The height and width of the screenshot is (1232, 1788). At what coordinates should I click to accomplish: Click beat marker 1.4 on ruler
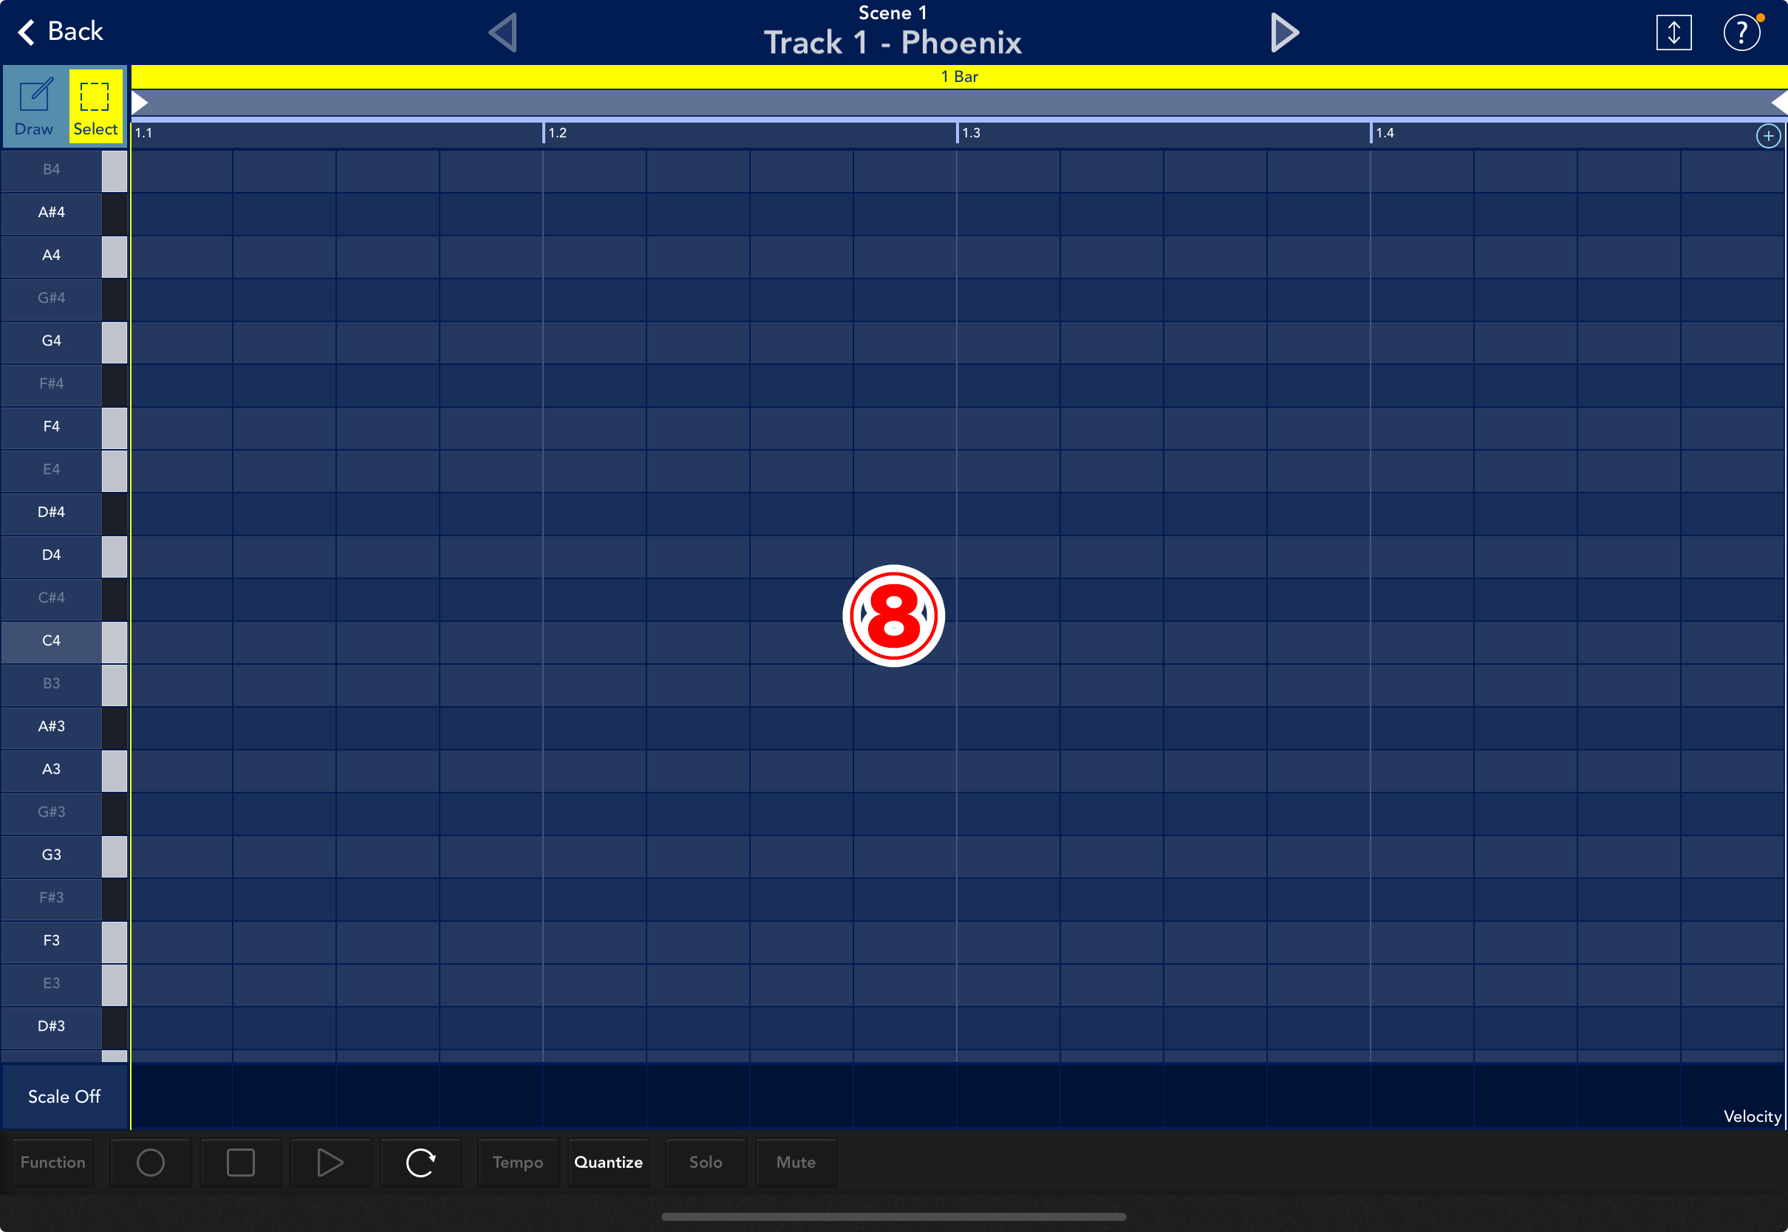tap(1385, 133)
